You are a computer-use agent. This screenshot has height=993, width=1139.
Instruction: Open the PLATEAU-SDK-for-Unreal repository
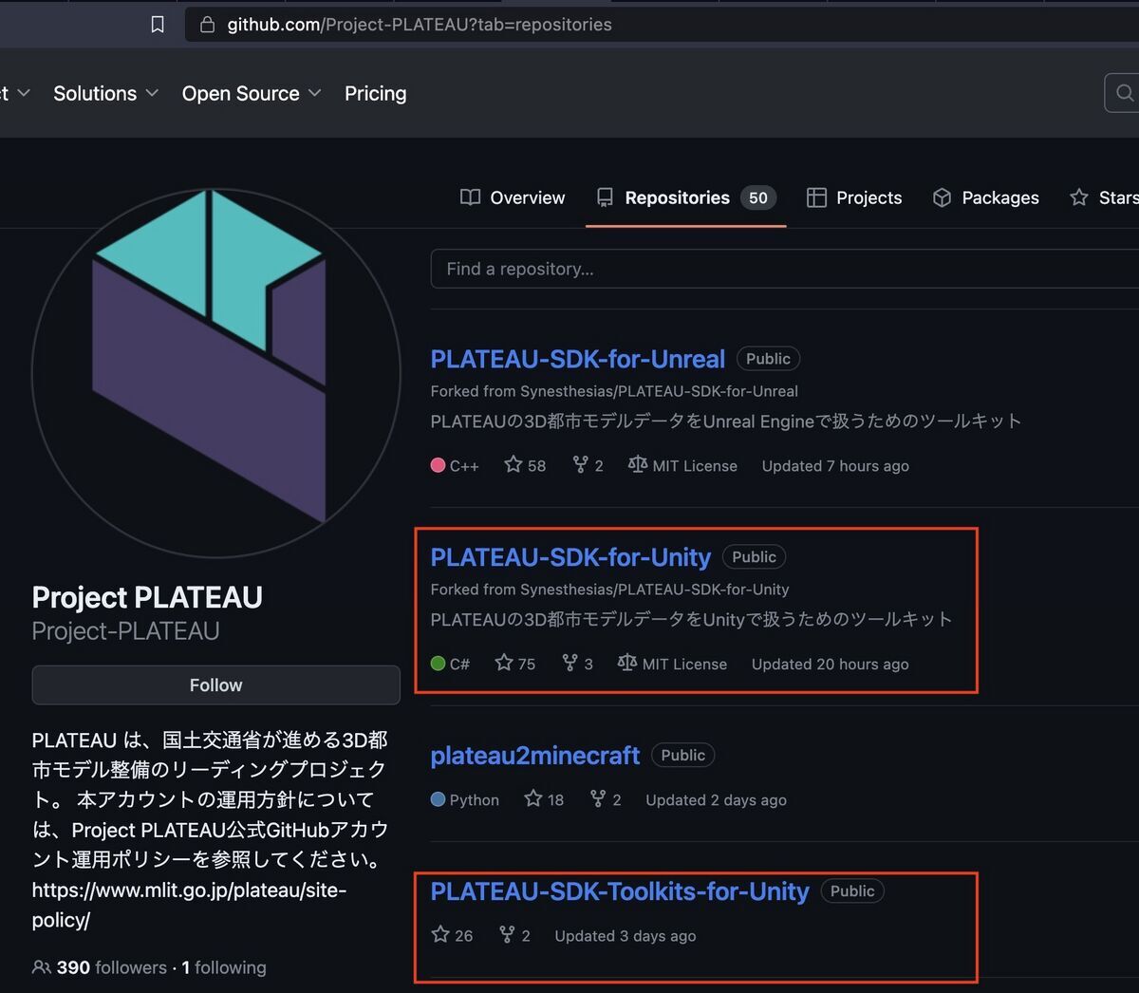coord(577,359)
